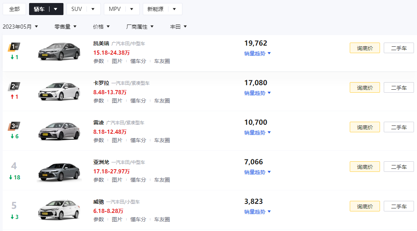The width and height of the screenshot is (417, 231).
Task: Click 参数 link for 卡罗拉
Action: tap(99, 101)
